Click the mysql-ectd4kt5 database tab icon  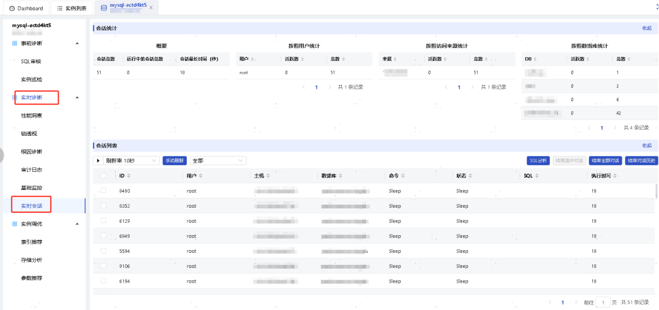(x=104, y=8)
